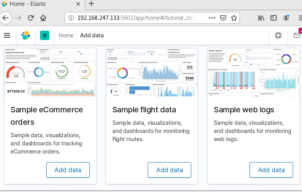Add data for Sample flight data
This screenshot has height=192, width=302.
click(169, 170)
